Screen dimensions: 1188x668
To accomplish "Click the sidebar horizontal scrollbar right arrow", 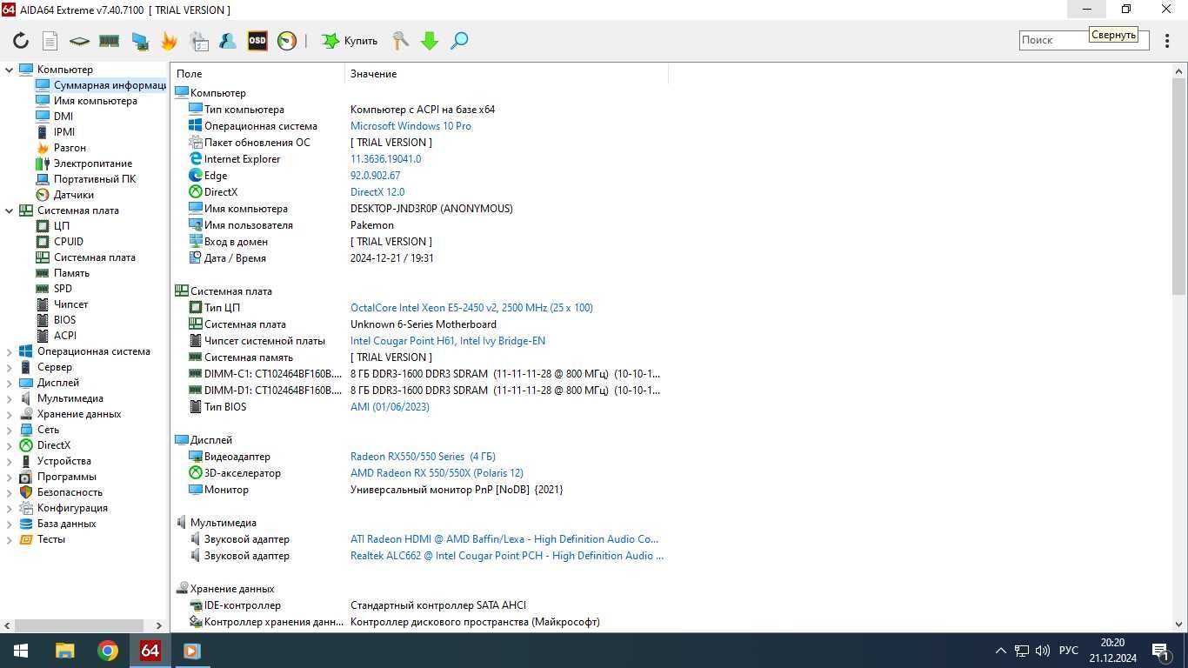I will point(158,625).
